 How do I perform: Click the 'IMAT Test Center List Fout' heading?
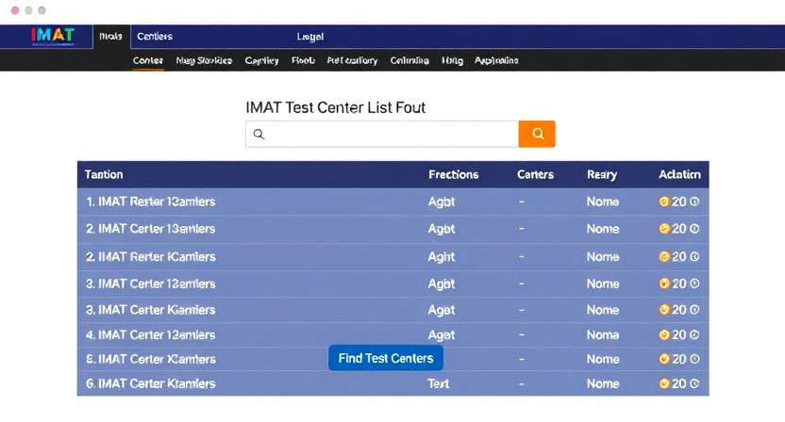336,107
